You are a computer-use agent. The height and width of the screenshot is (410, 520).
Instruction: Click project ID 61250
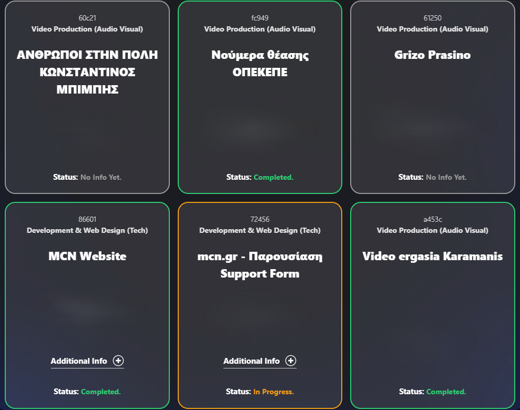click(x=432, y=18)
